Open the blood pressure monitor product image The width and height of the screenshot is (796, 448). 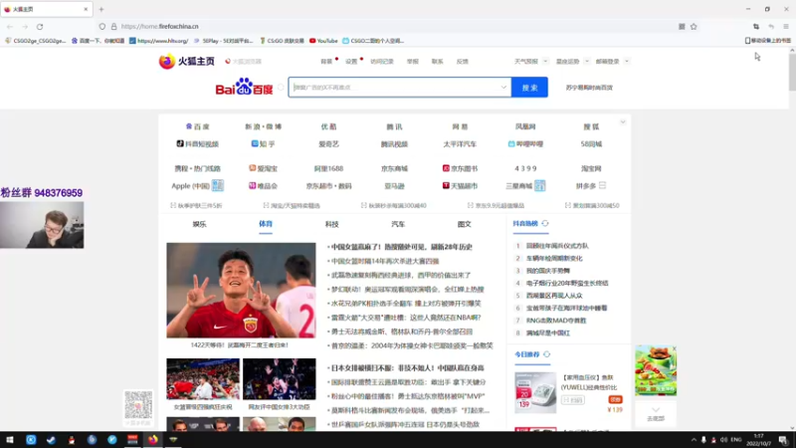(x=535, y=392)
